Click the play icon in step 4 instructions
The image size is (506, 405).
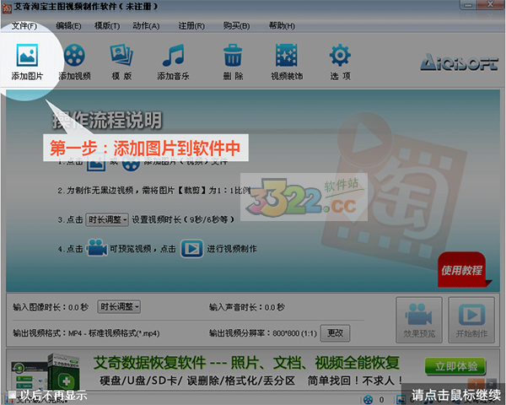192,248
